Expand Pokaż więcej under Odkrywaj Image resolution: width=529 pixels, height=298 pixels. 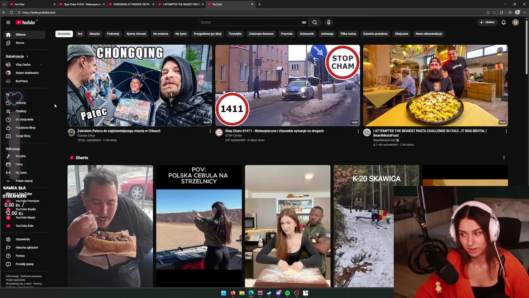click(x=25, y=181)
